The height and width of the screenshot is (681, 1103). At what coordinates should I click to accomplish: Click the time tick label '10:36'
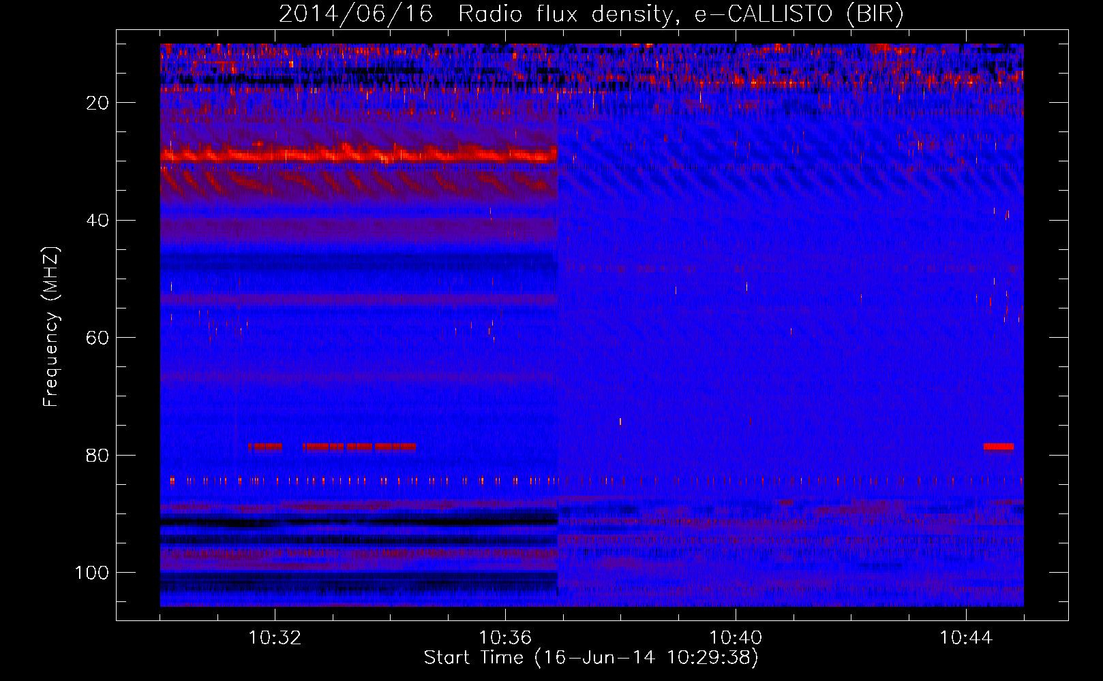point(505,638)
